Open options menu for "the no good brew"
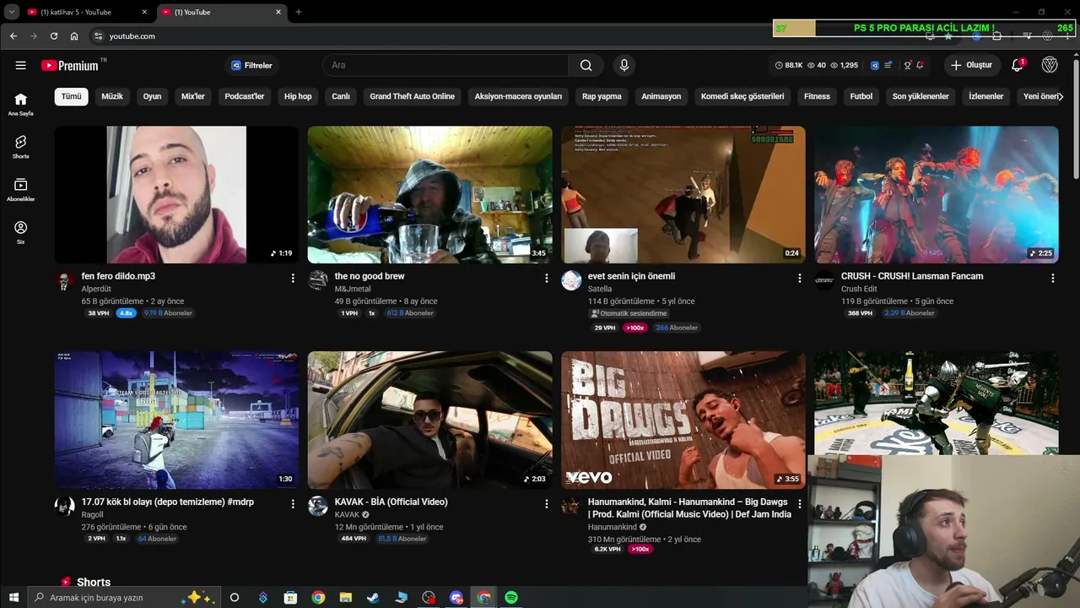 point(546,278)
